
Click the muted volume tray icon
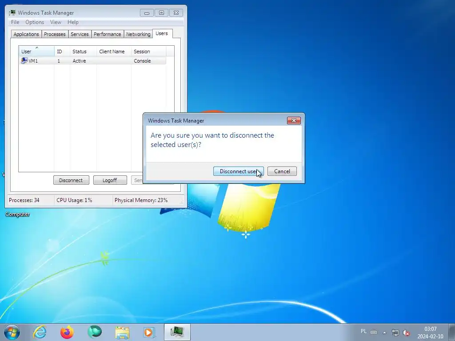click(x=406, y=333)
